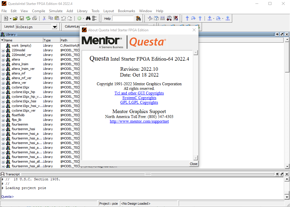Click the Project : pcie status entry
The width and height of the screenshot is (290, 207).
109,204
